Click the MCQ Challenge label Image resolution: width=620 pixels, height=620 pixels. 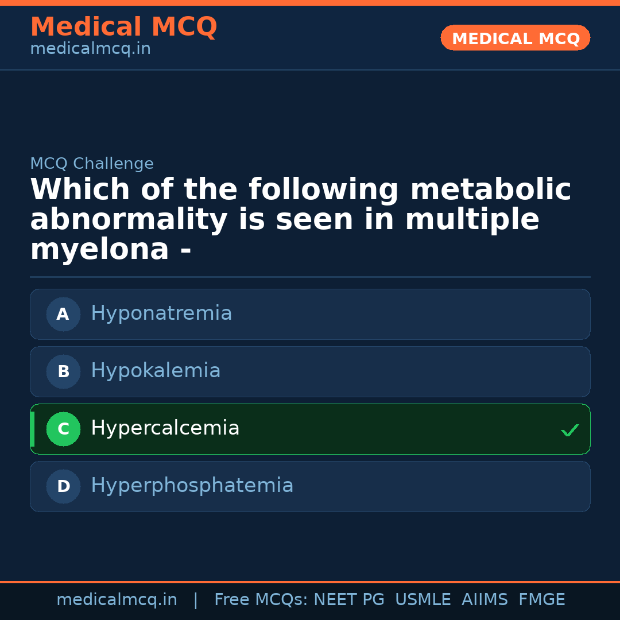tap(92, 164)
